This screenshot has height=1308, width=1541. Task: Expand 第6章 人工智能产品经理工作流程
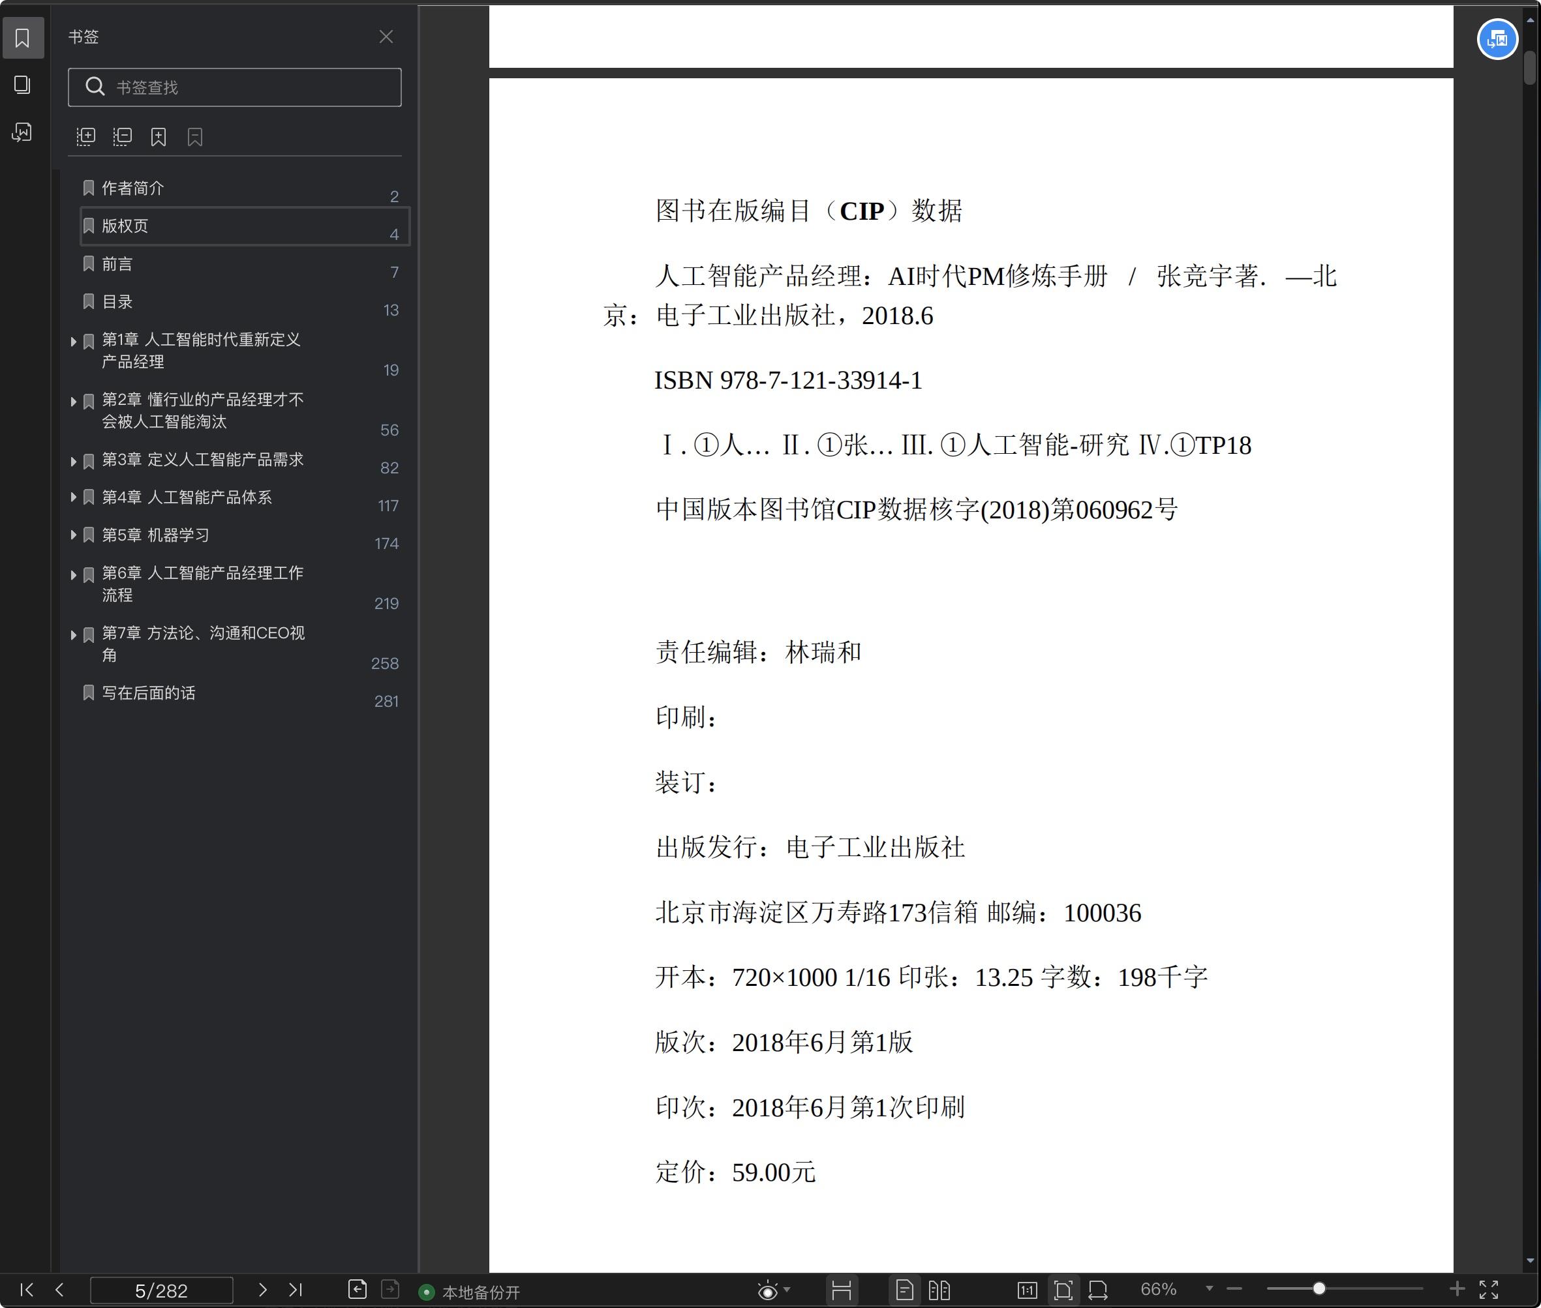click(x=74, y=574)
